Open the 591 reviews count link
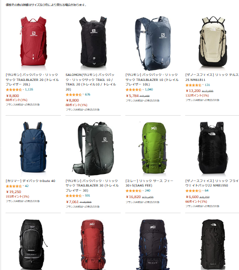 pyautogui.click(x=88, y=196)
